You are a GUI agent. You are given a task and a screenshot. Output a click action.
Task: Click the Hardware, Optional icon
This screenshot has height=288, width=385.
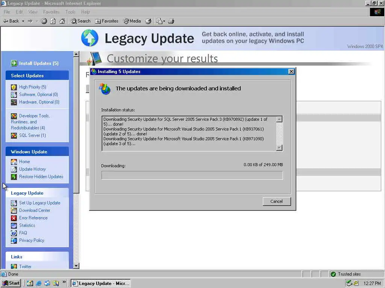14,102
